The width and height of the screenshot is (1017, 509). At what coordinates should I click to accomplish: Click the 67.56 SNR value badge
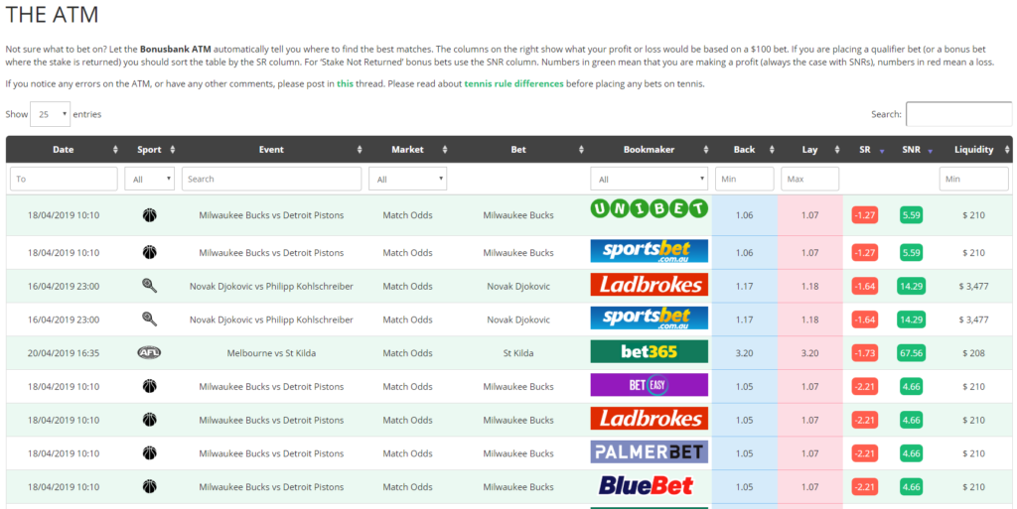912,353
